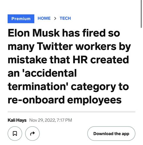This screenshot has width=143, height=145.
Task: Click the headline line starting 'Elon Musk has fired'
Action: tap(64, 33)
